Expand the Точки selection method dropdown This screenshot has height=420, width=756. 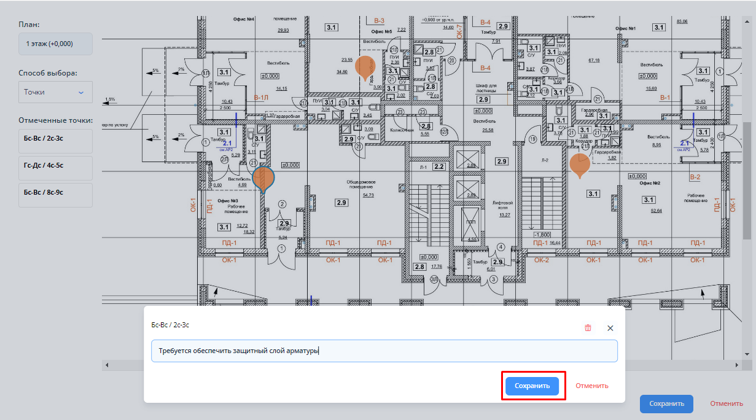coord(55,92)
